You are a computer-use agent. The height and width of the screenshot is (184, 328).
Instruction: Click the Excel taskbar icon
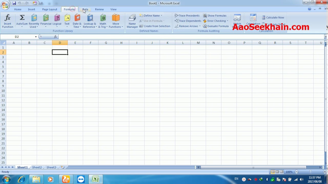click(x=96, y=179)
